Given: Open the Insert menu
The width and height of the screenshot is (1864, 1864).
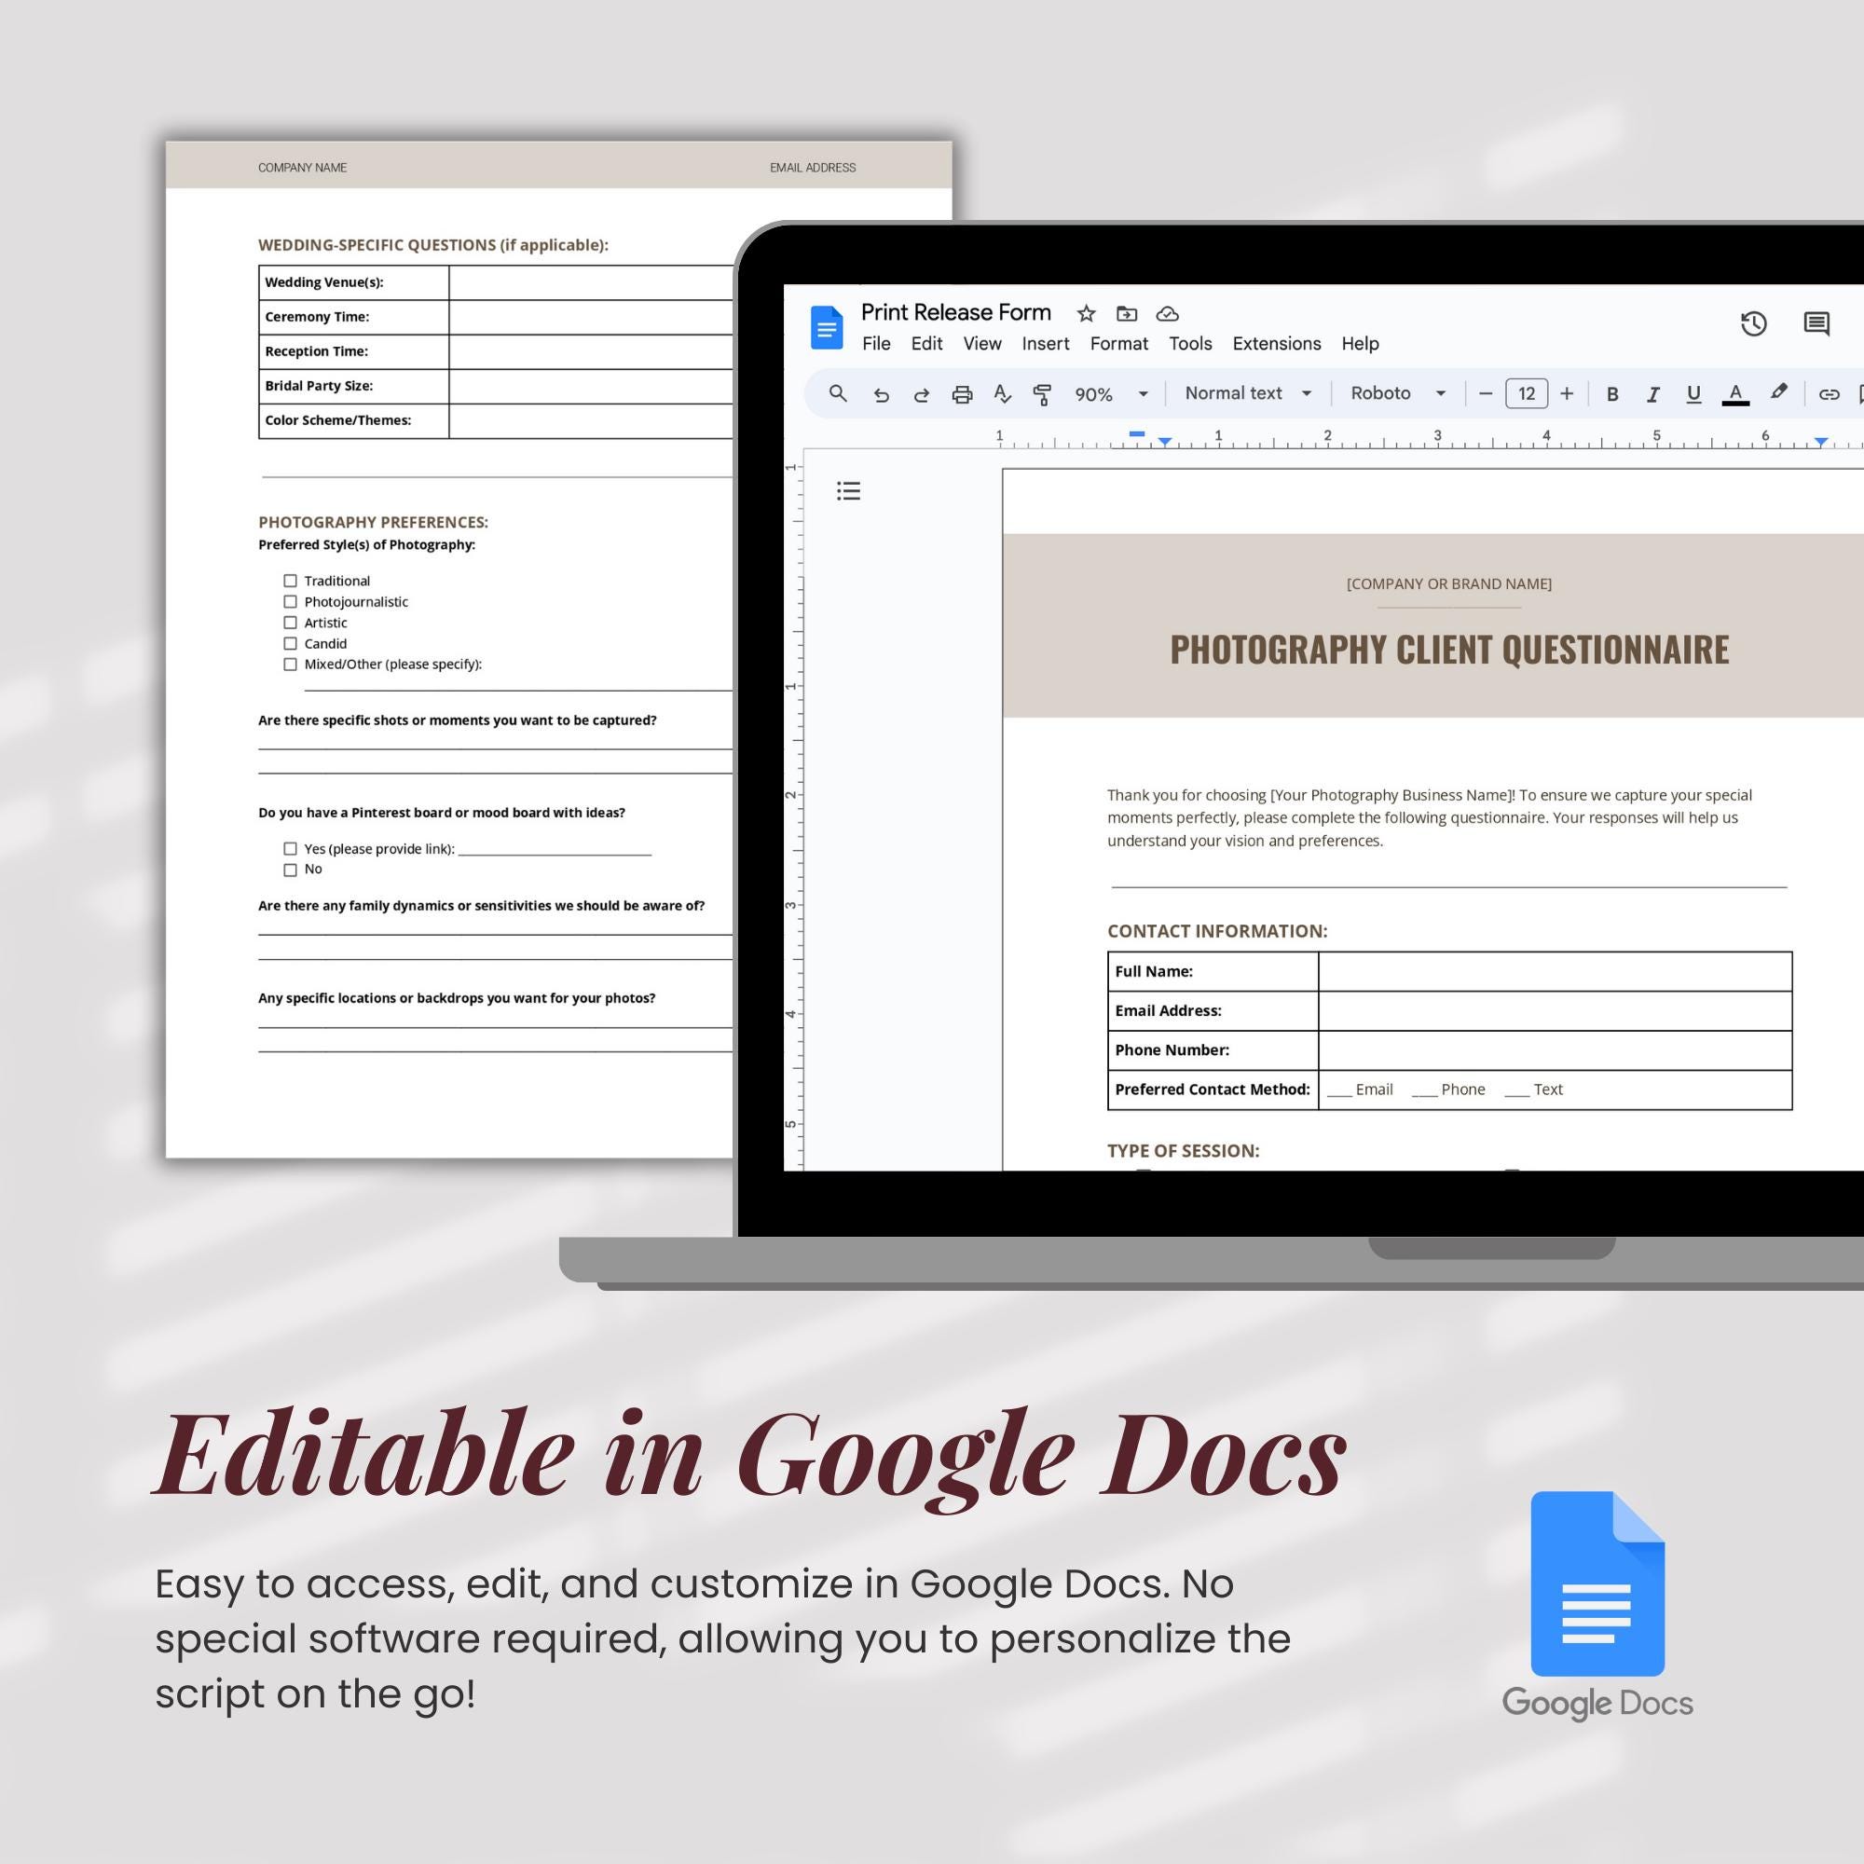Looking at the screenshot, I should tap(1046, 344).
